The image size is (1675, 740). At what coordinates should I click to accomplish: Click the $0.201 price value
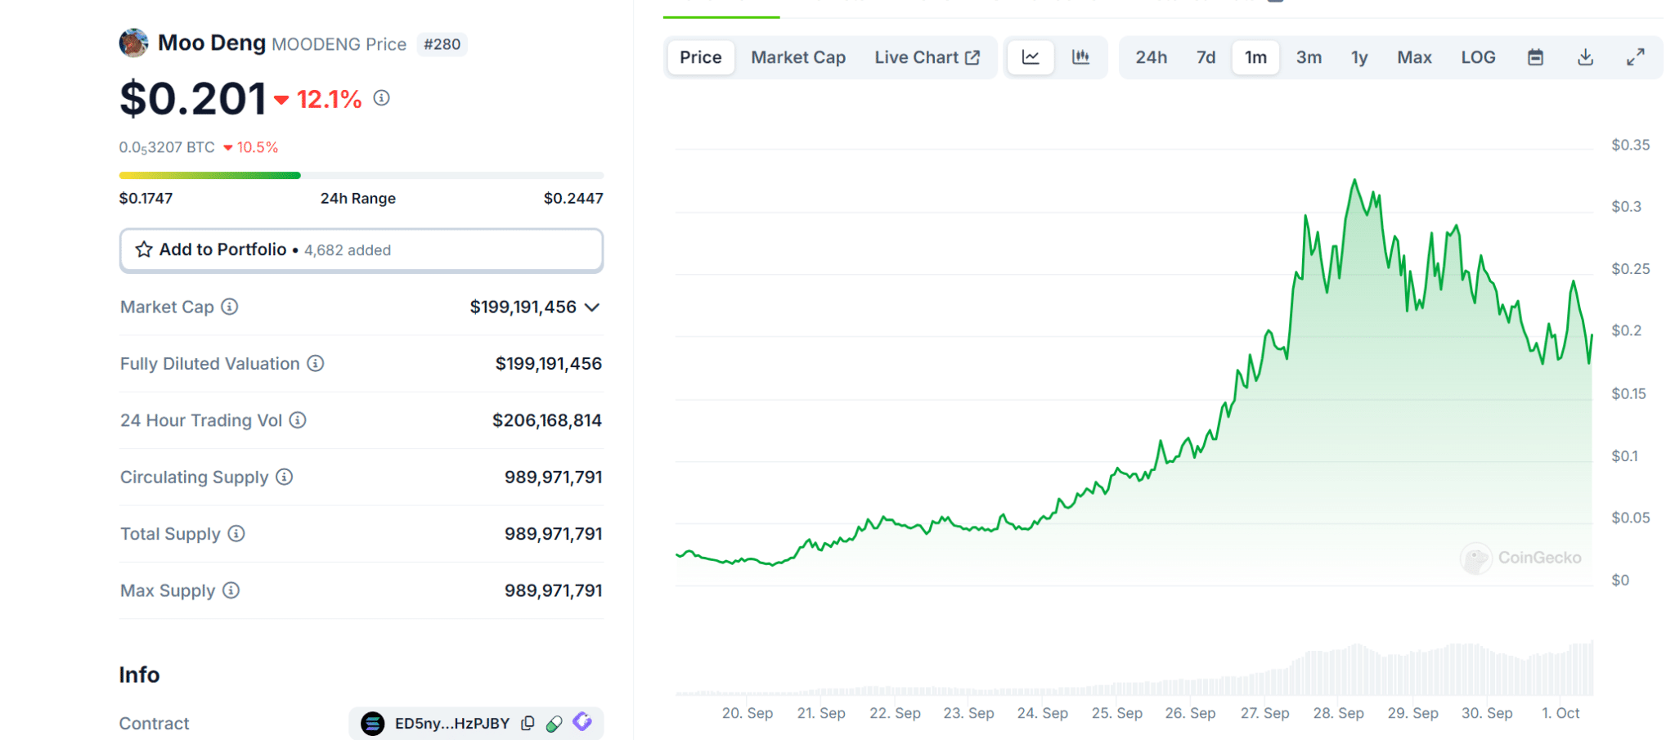coord(193,99)
